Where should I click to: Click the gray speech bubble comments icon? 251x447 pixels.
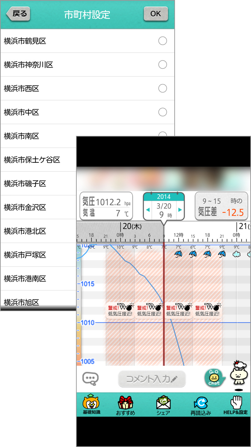(90, 378)
